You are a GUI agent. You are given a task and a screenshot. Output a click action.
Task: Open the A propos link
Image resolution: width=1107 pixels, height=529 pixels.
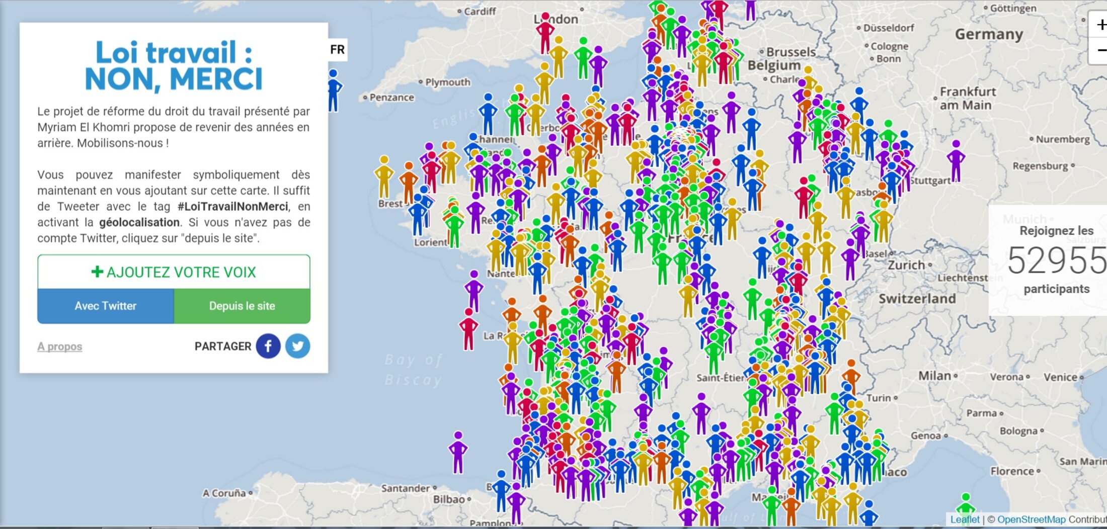[59, 346]
